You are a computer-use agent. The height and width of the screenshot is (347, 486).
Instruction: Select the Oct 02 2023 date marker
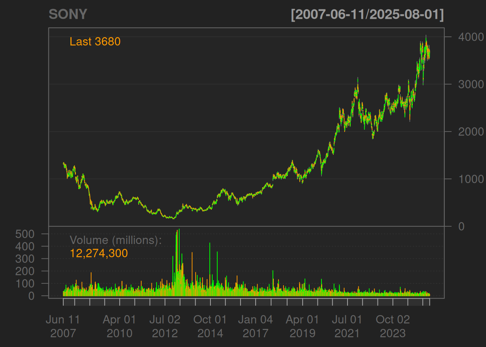click(x=393, y=326)
